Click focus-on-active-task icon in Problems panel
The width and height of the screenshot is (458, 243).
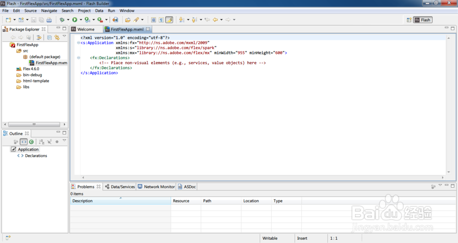coord(433,186)
